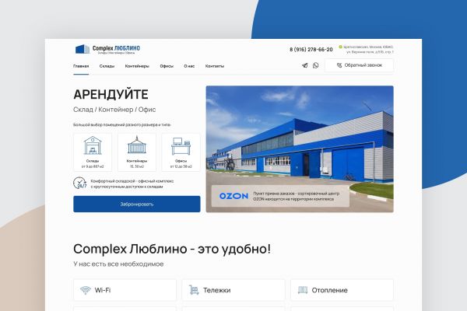
Task: Open the Офисы menu item
Action: [167, 66]
